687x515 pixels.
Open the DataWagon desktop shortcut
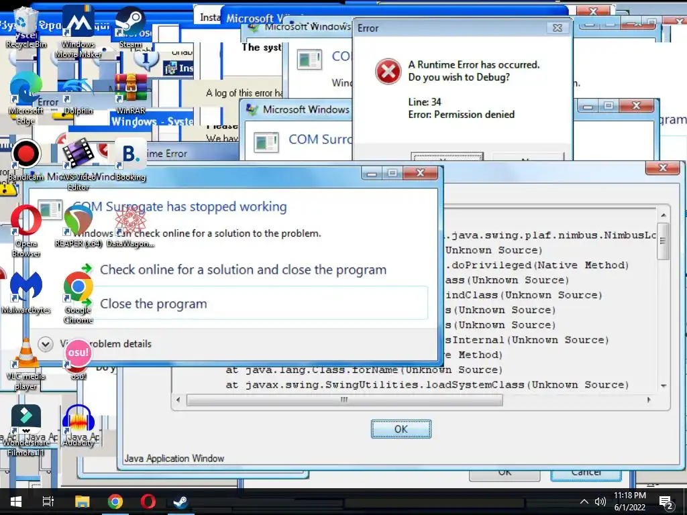(x=131, y=226)
